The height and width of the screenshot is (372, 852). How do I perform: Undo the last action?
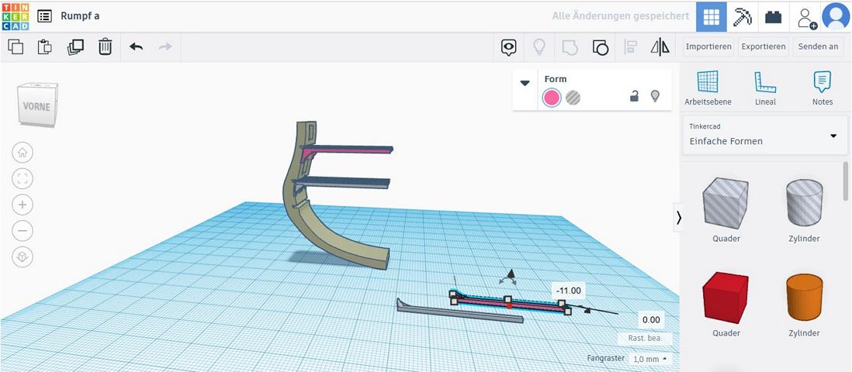point(136,47)
